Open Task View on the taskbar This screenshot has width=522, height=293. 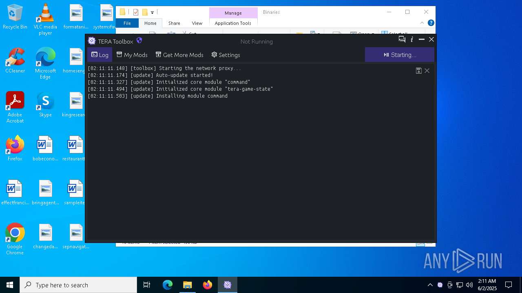click(x=147, y=285)
